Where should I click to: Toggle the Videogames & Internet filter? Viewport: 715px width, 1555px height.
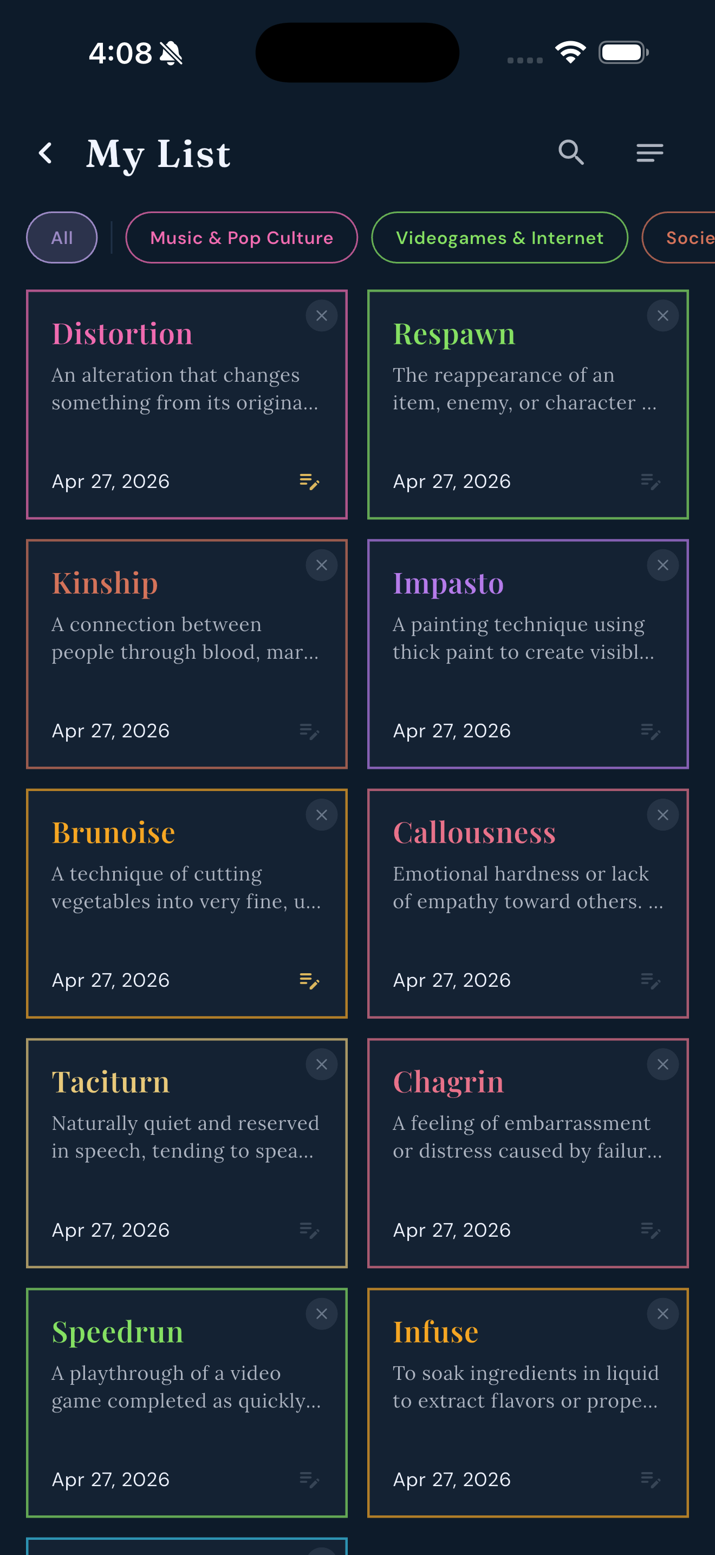point(499,237)
